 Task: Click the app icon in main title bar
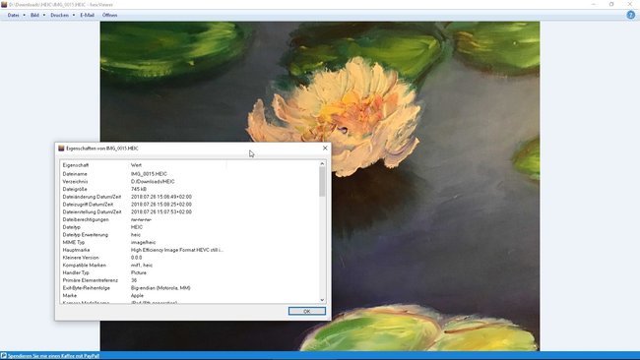point(4,5)
